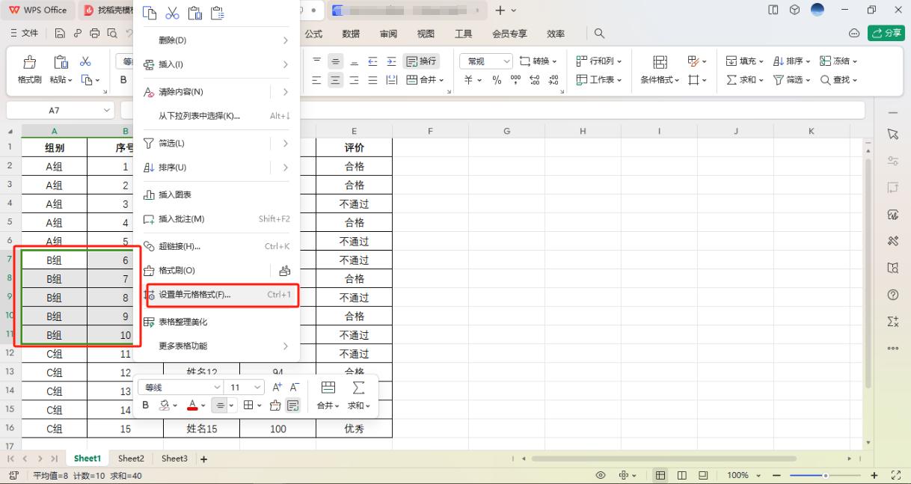Click the cut scissors icon in context menu
The height and width of the screenshot is (484, 911).
[172, 13]
